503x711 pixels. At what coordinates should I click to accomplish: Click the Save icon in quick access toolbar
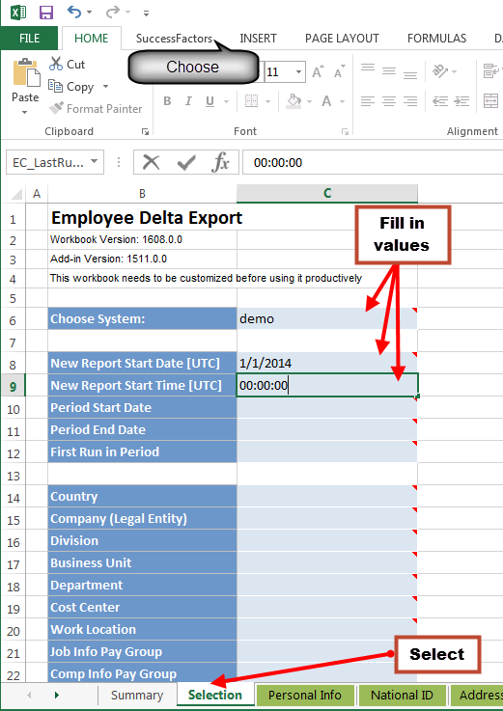point(46,13)
